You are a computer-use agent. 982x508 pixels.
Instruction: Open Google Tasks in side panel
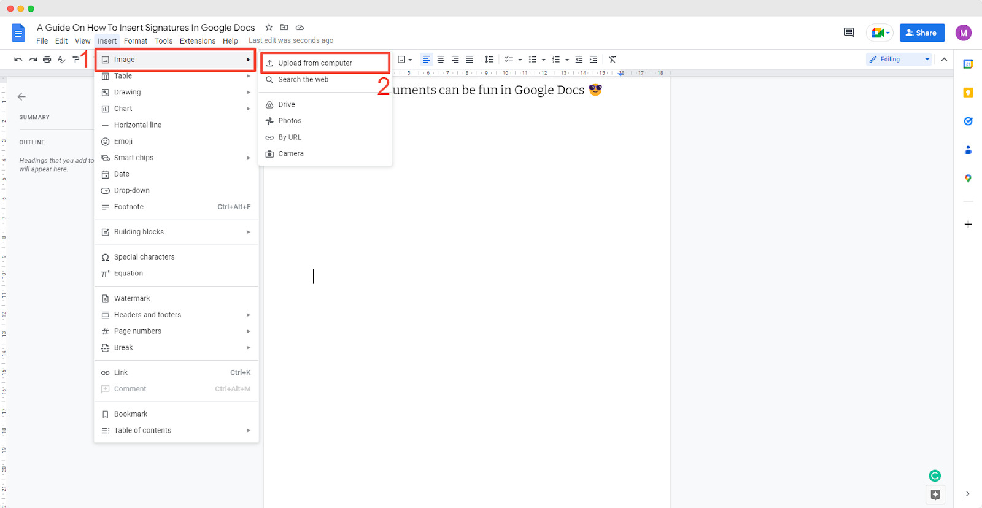968,121
